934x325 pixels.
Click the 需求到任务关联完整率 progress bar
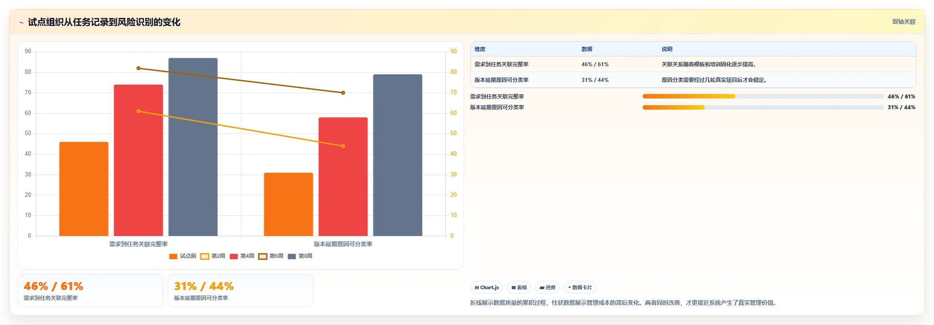(763, 96)
